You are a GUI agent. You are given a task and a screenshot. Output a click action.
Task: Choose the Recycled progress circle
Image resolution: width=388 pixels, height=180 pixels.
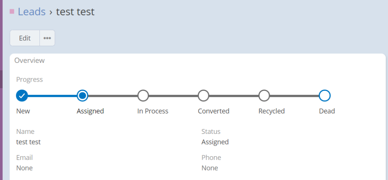point(264,96)
